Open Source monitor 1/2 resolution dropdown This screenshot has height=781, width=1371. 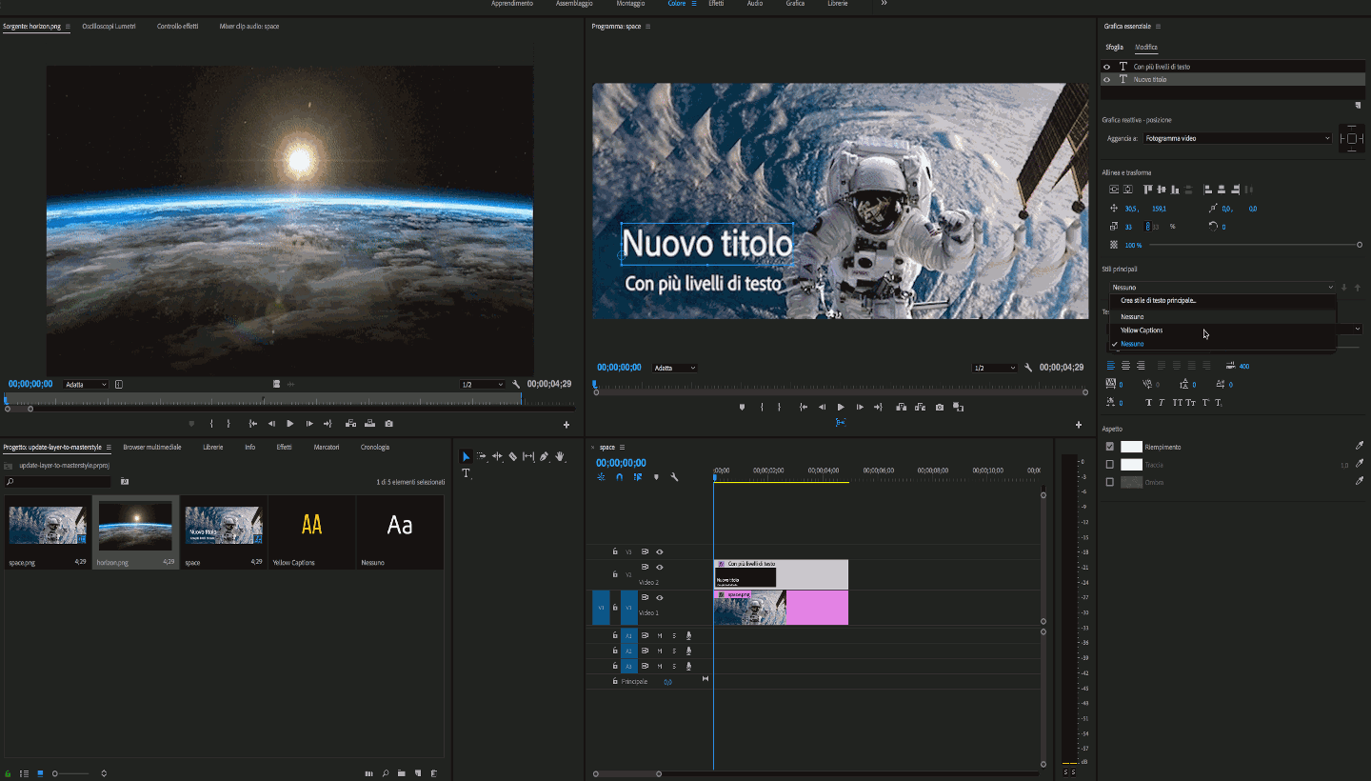(x=482, y=385)
